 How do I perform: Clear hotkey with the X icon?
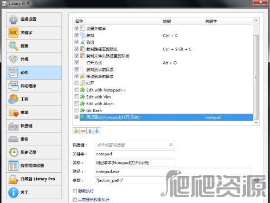coord(171,145)
